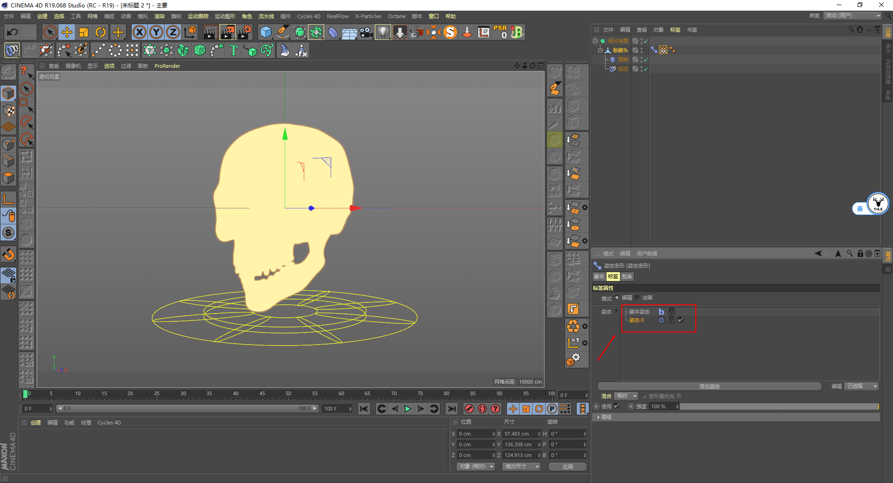The height and width of the screenshot is (483, 893).
Task: Lock the attribute manager padlock icon
Action: tap(860, 254)
